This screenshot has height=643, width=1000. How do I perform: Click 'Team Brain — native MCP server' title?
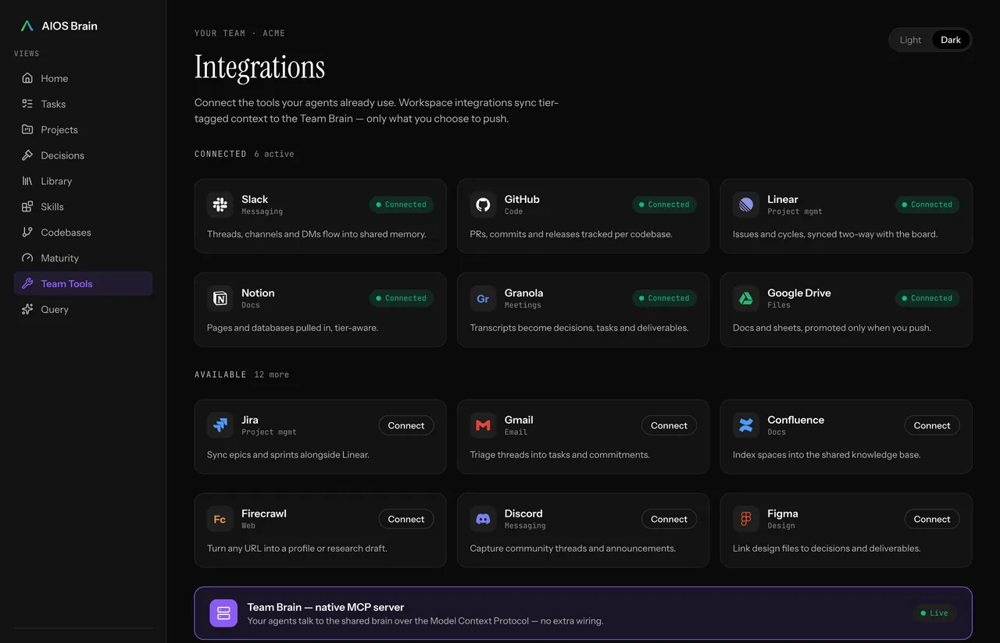click(x=326, y=607)
